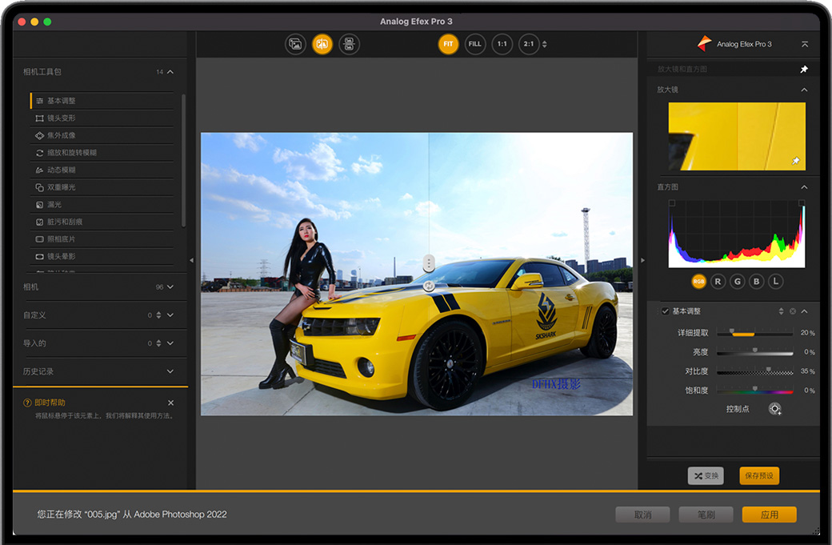Image resolution: width=832 pixels, height=545 pixels.
Task: Click the add control point icon
Action: (x=774, y=409)
